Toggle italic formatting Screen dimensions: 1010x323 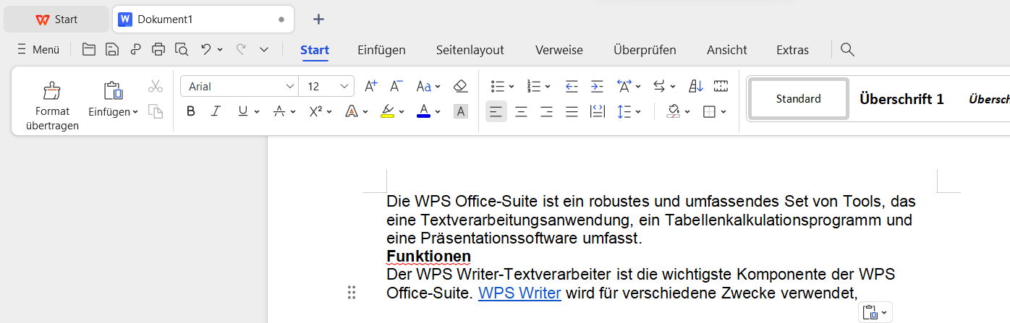tap(215, 111)
